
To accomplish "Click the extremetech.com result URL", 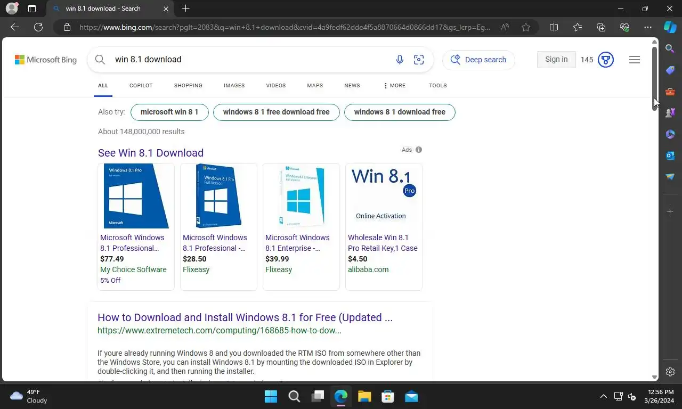I will tap(220, 330).
